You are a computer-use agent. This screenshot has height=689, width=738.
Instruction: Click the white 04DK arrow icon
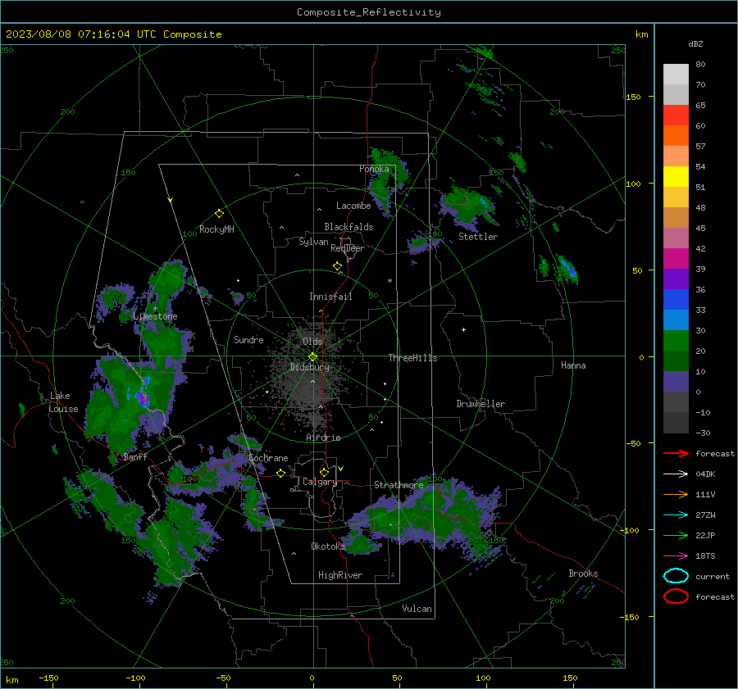point(676,474)
